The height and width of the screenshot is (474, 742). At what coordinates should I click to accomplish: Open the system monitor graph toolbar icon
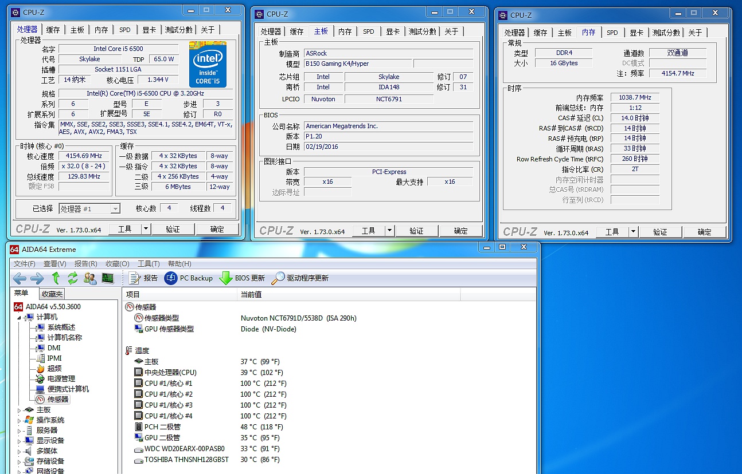point(108,279)
